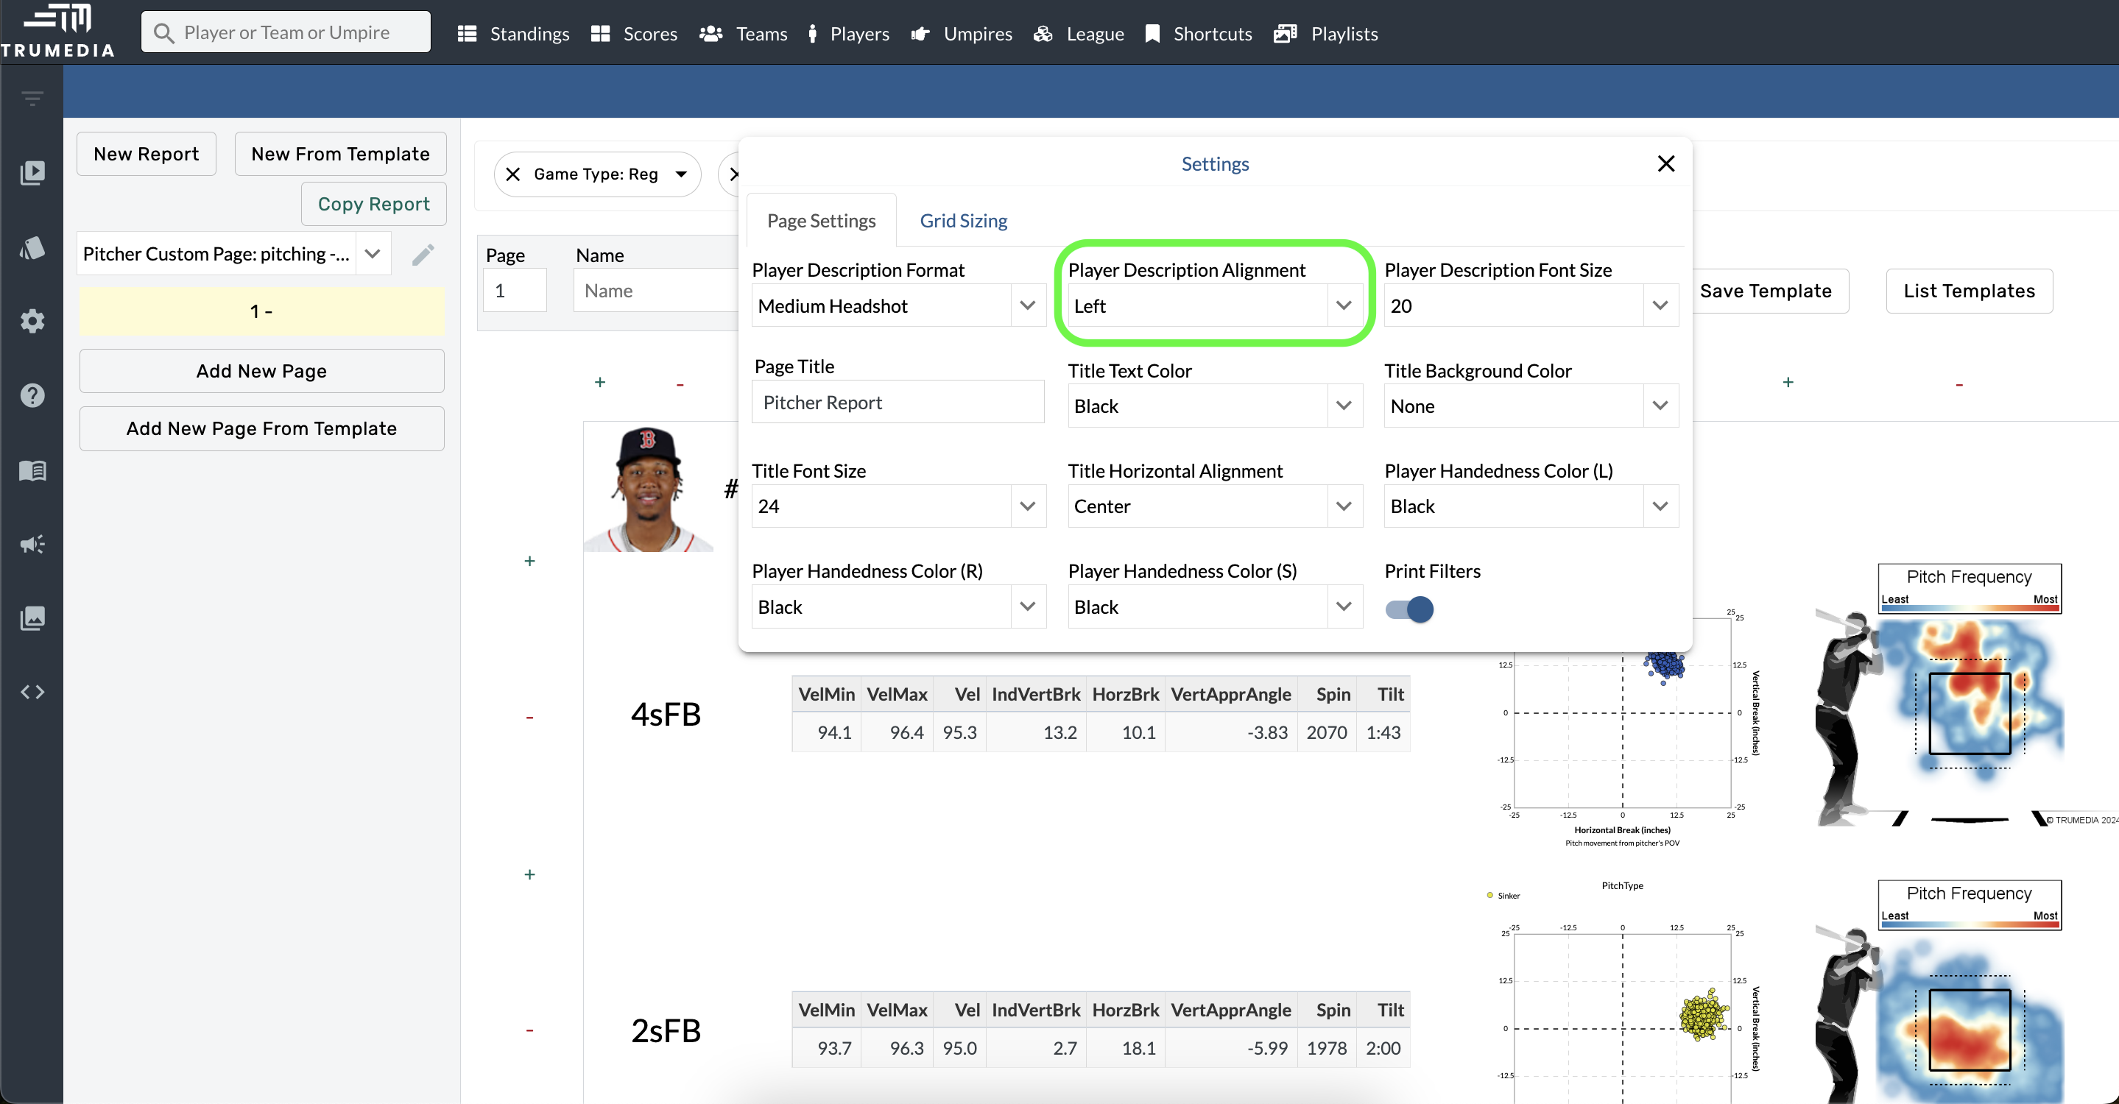
Task: Click the Add New Page button
Action: (x=261, y=370)
